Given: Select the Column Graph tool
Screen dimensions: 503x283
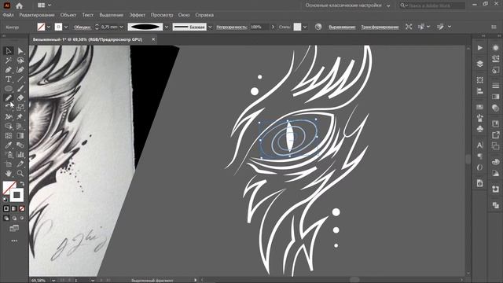Looking at the screenshot, I should (20, 154).
